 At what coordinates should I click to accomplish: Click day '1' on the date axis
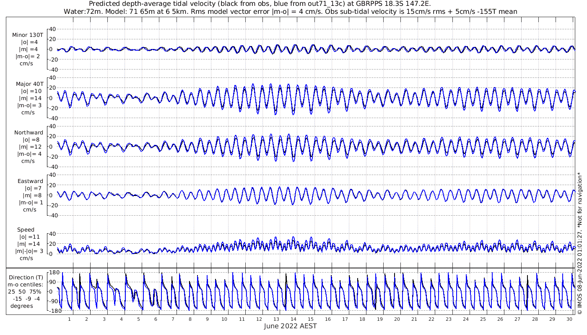click(x=70, y=319)
